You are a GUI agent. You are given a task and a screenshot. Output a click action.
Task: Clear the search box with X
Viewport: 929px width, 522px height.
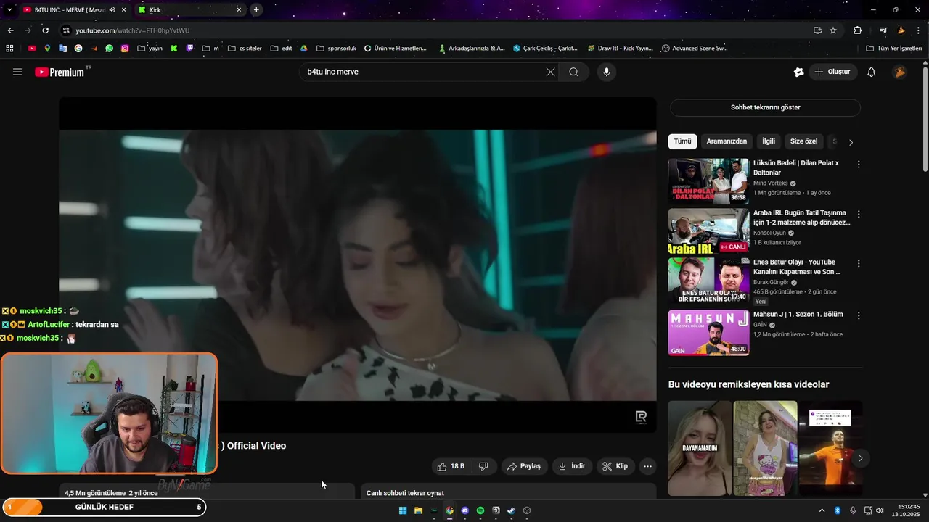(x=550, y=72)
